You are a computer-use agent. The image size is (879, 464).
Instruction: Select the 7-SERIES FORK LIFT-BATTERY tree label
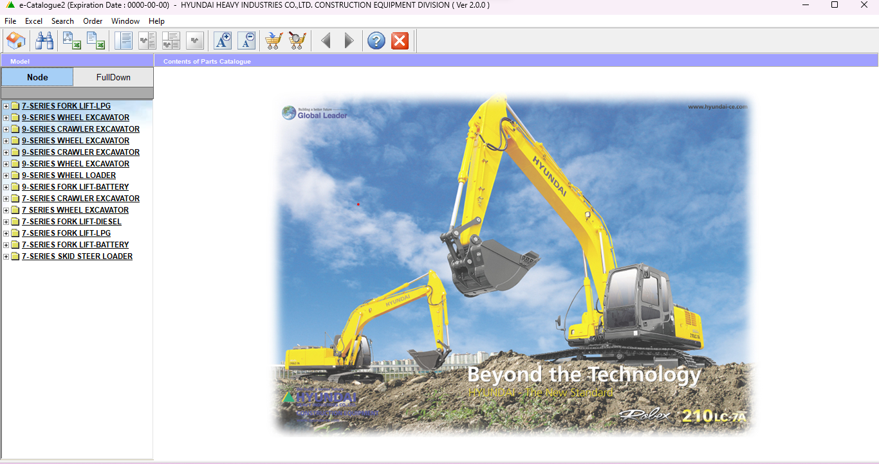tap(75, 245)
